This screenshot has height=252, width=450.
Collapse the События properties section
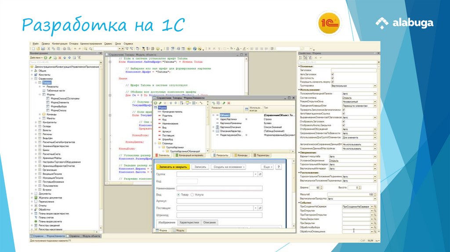click(299, 203)
